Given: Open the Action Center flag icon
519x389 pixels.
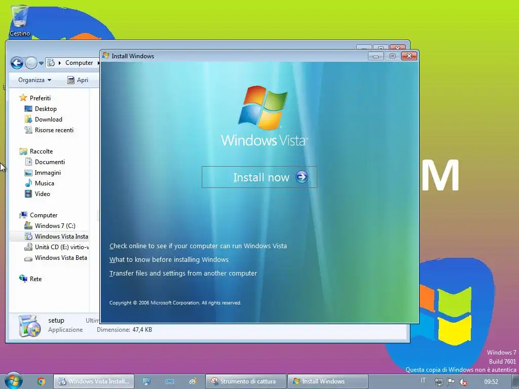Looking at the screenshot, I should pyautogui.click(x=451, y=381).
